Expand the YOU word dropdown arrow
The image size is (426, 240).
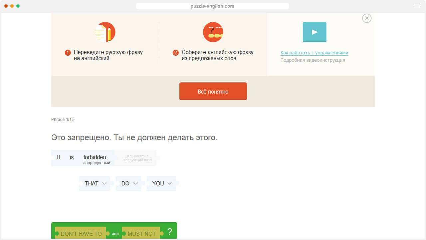click(x=170, y=183)
